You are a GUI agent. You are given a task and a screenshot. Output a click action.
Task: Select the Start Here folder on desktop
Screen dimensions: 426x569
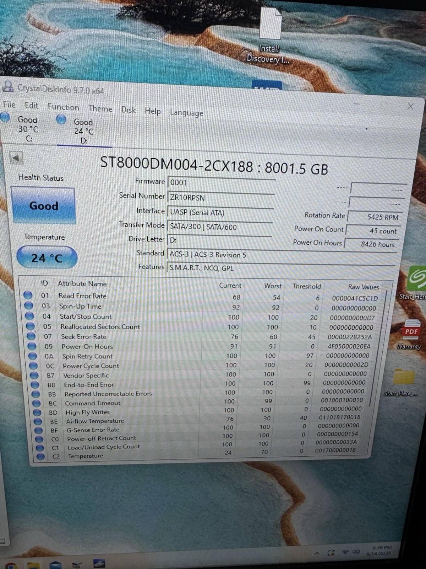coord(403,382)
